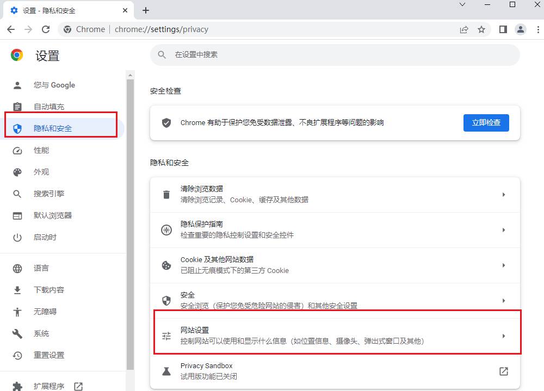
Task: Bookmark this page with the star icon
Action: click(481, 29)
